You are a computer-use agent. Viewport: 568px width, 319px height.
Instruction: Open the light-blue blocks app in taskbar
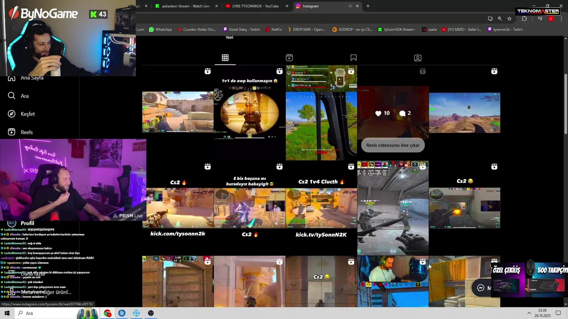point(136,313)
